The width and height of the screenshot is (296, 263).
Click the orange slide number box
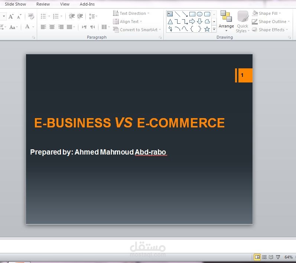[245, 75]
